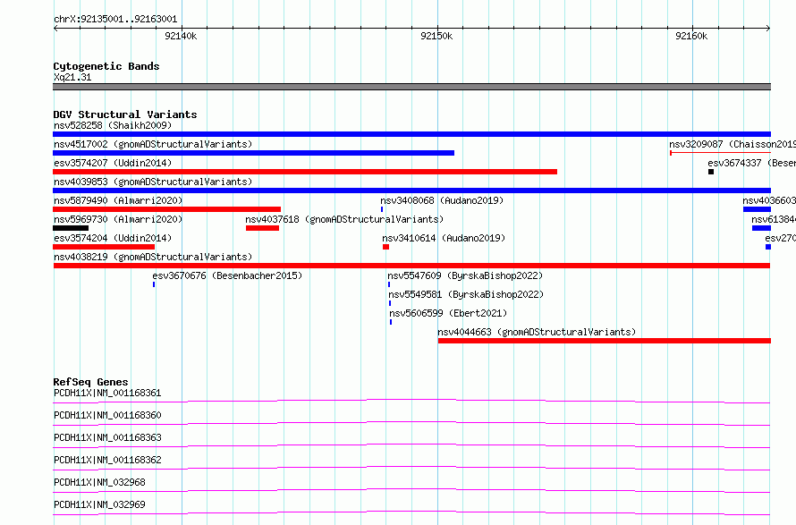The width and height of the screenshot is (796, 525).
Task: Open esv3574204 (Uddin2014) label
Action: click(113, 238)
